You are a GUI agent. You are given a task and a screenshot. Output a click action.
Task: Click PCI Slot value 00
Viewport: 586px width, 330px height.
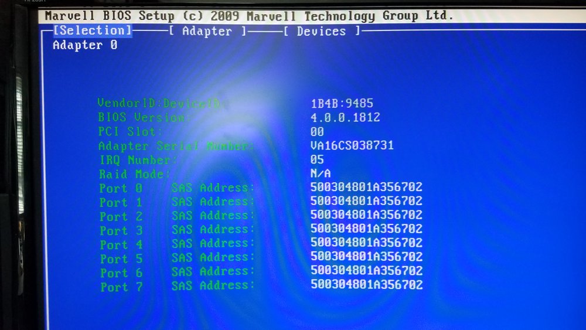317,131
